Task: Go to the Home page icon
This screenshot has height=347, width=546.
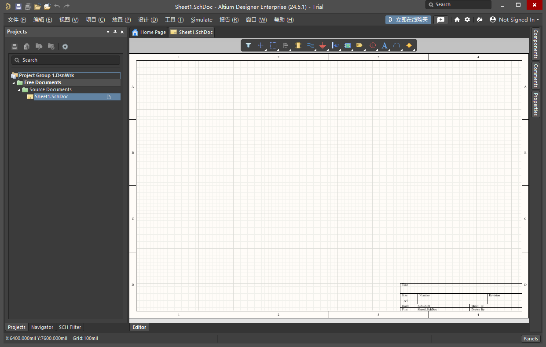Action: click(457, 20)
